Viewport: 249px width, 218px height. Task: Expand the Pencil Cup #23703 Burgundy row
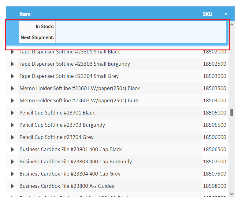(x=12, y=125)
